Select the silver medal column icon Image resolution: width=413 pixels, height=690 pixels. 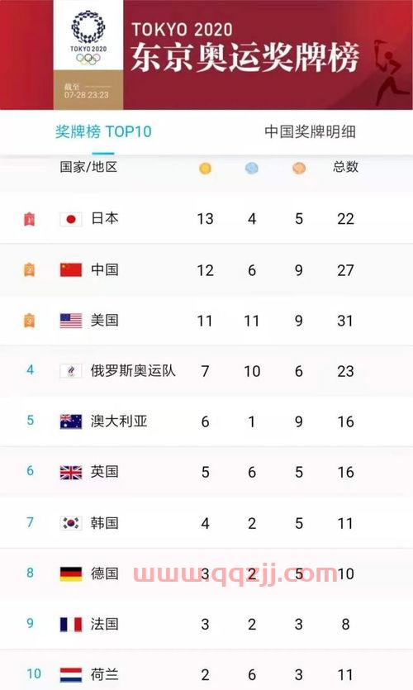point(252,169)
